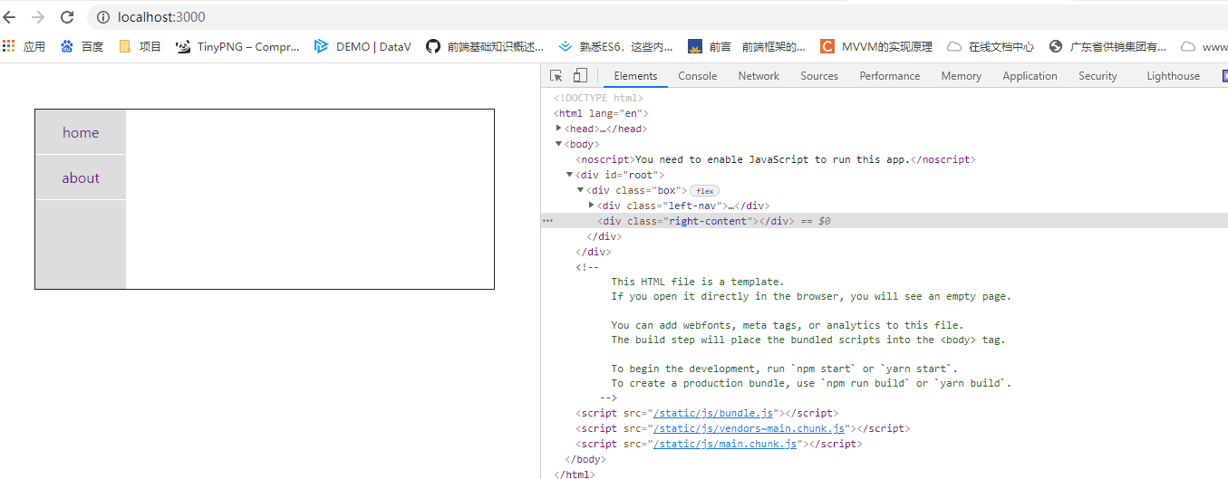Switch to the Application tab
This screenshot has width=1228, height=479.
tap(1030, 76)
